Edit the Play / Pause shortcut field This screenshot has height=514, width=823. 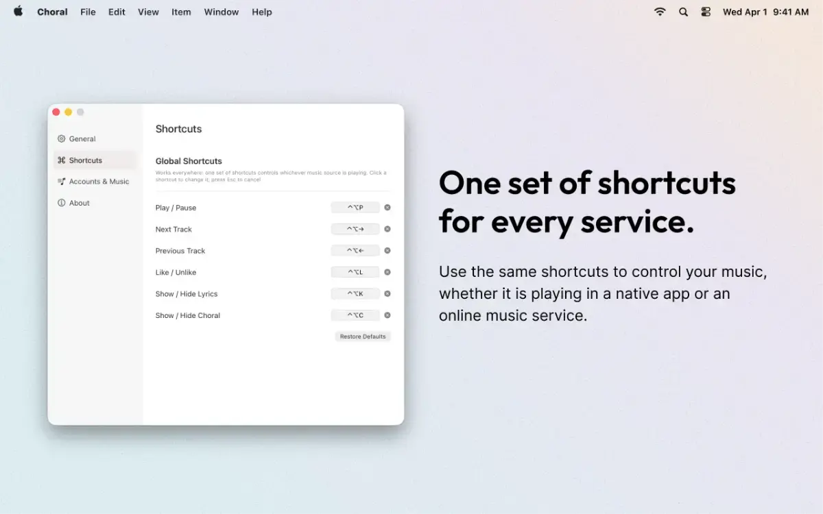[x=355, y=208]
